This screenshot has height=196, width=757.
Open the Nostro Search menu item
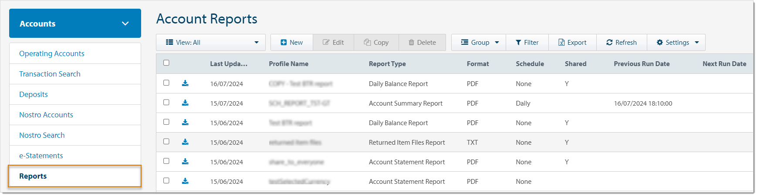pos(42,135)
